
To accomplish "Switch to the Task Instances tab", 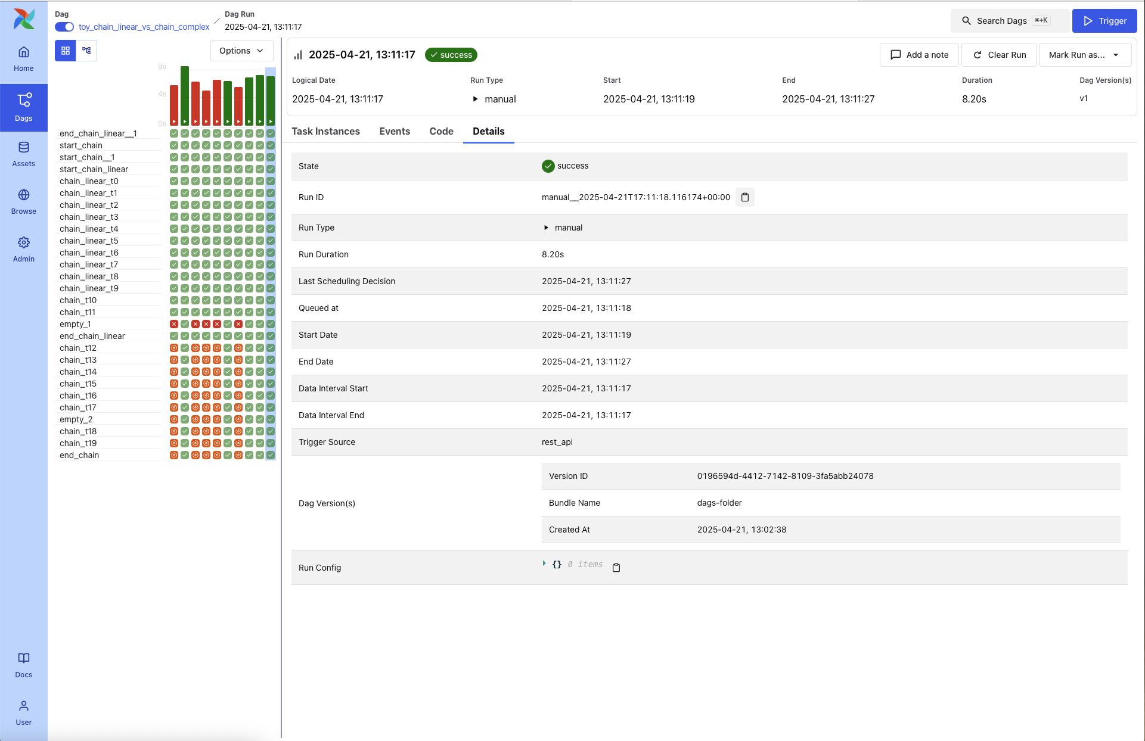I will (325, 131).
